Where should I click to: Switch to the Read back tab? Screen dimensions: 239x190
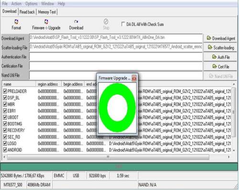[27, 12]
